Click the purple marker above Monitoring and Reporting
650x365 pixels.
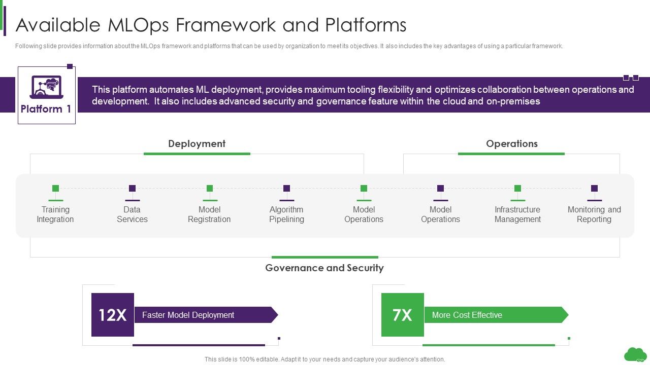(x=594, y=189)
